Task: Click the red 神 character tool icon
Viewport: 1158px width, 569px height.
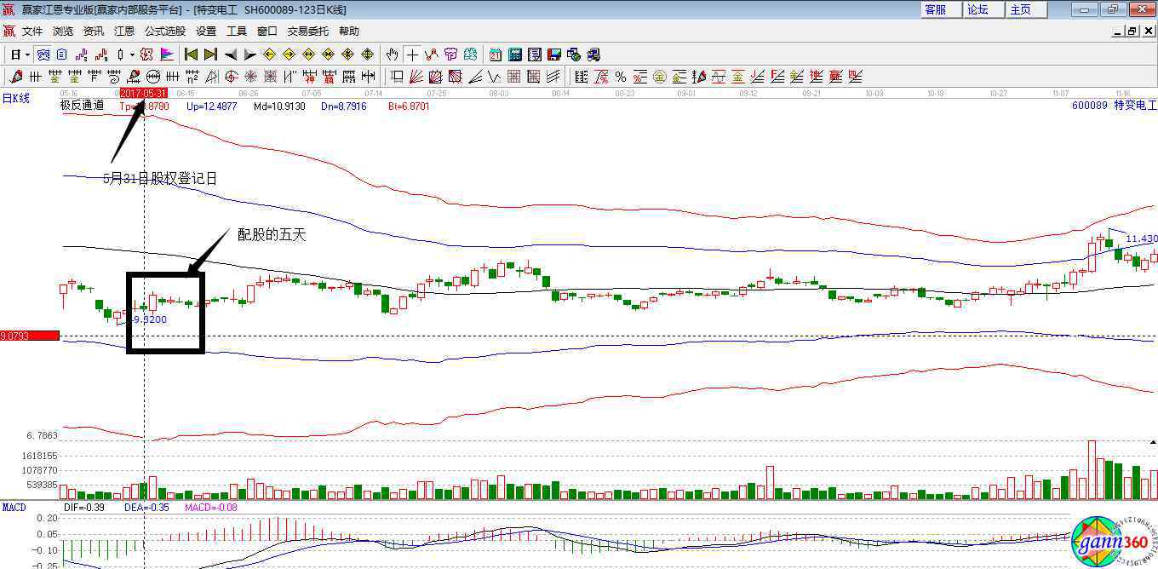Action: (x=311, y=77)
